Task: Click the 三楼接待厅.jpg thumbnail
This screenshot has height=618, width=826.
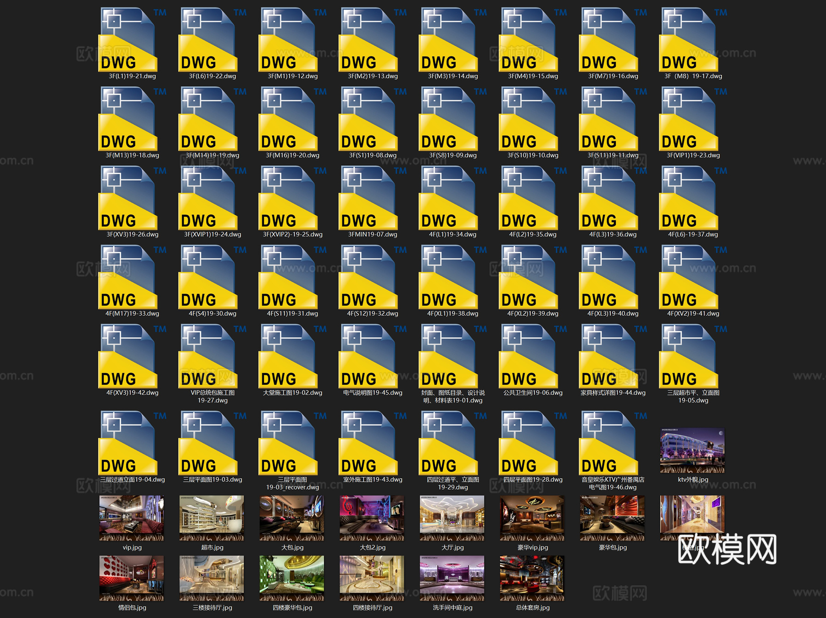Action: (212, 579)
